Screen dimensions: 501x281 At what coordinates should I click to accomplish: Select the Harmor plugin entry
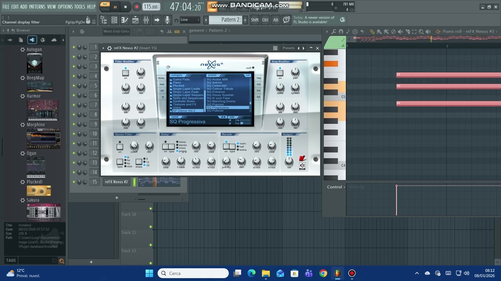tap(33, 96)
